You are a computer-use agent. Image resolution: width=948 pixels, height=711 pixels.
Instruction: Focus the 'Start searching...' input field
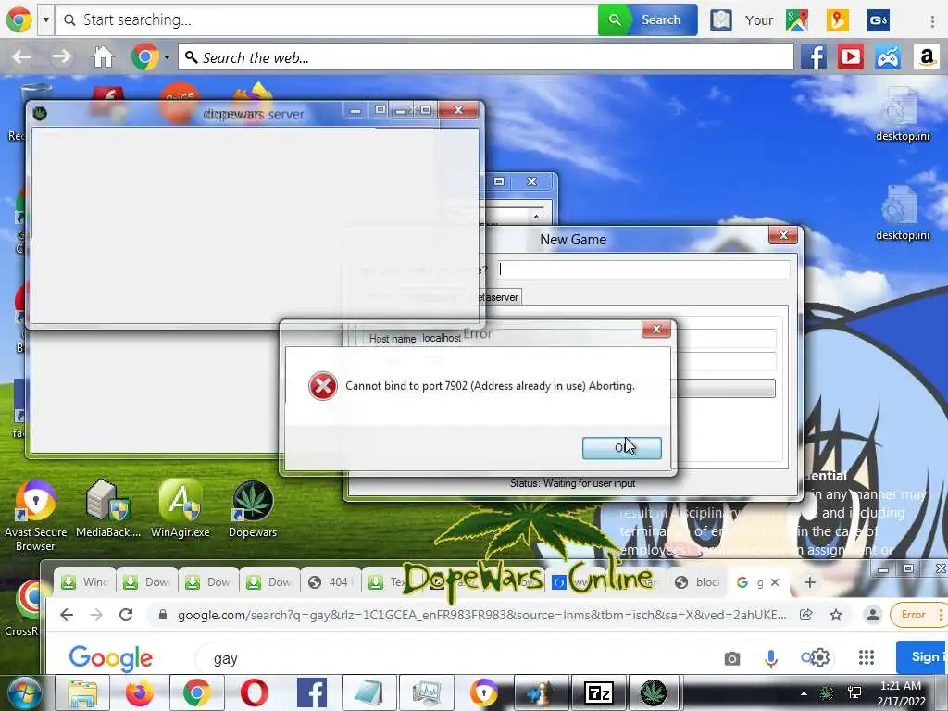click(327, 20)
